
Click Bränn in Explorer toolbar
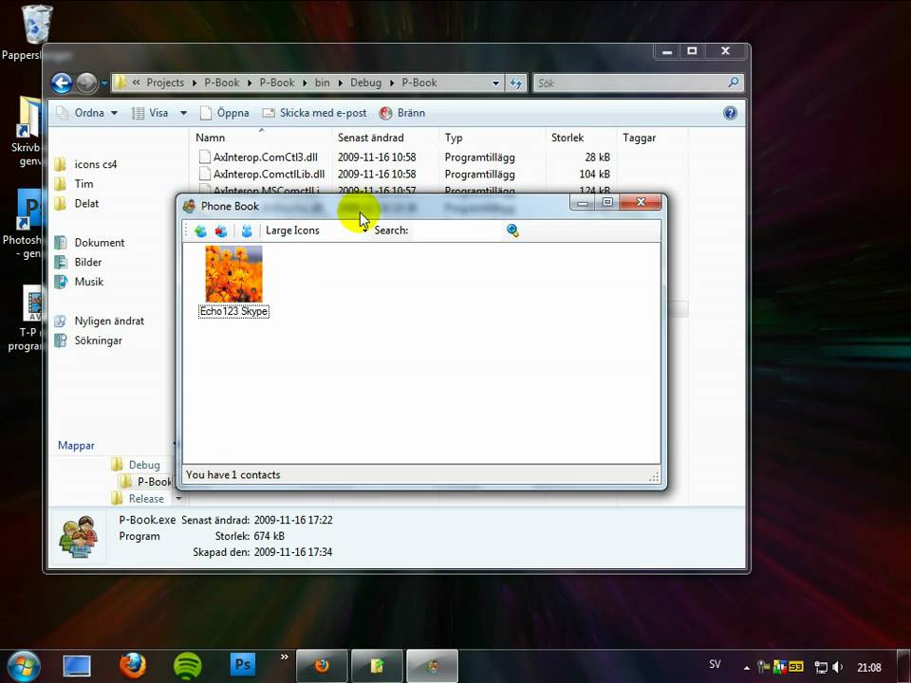pos(402,113)
